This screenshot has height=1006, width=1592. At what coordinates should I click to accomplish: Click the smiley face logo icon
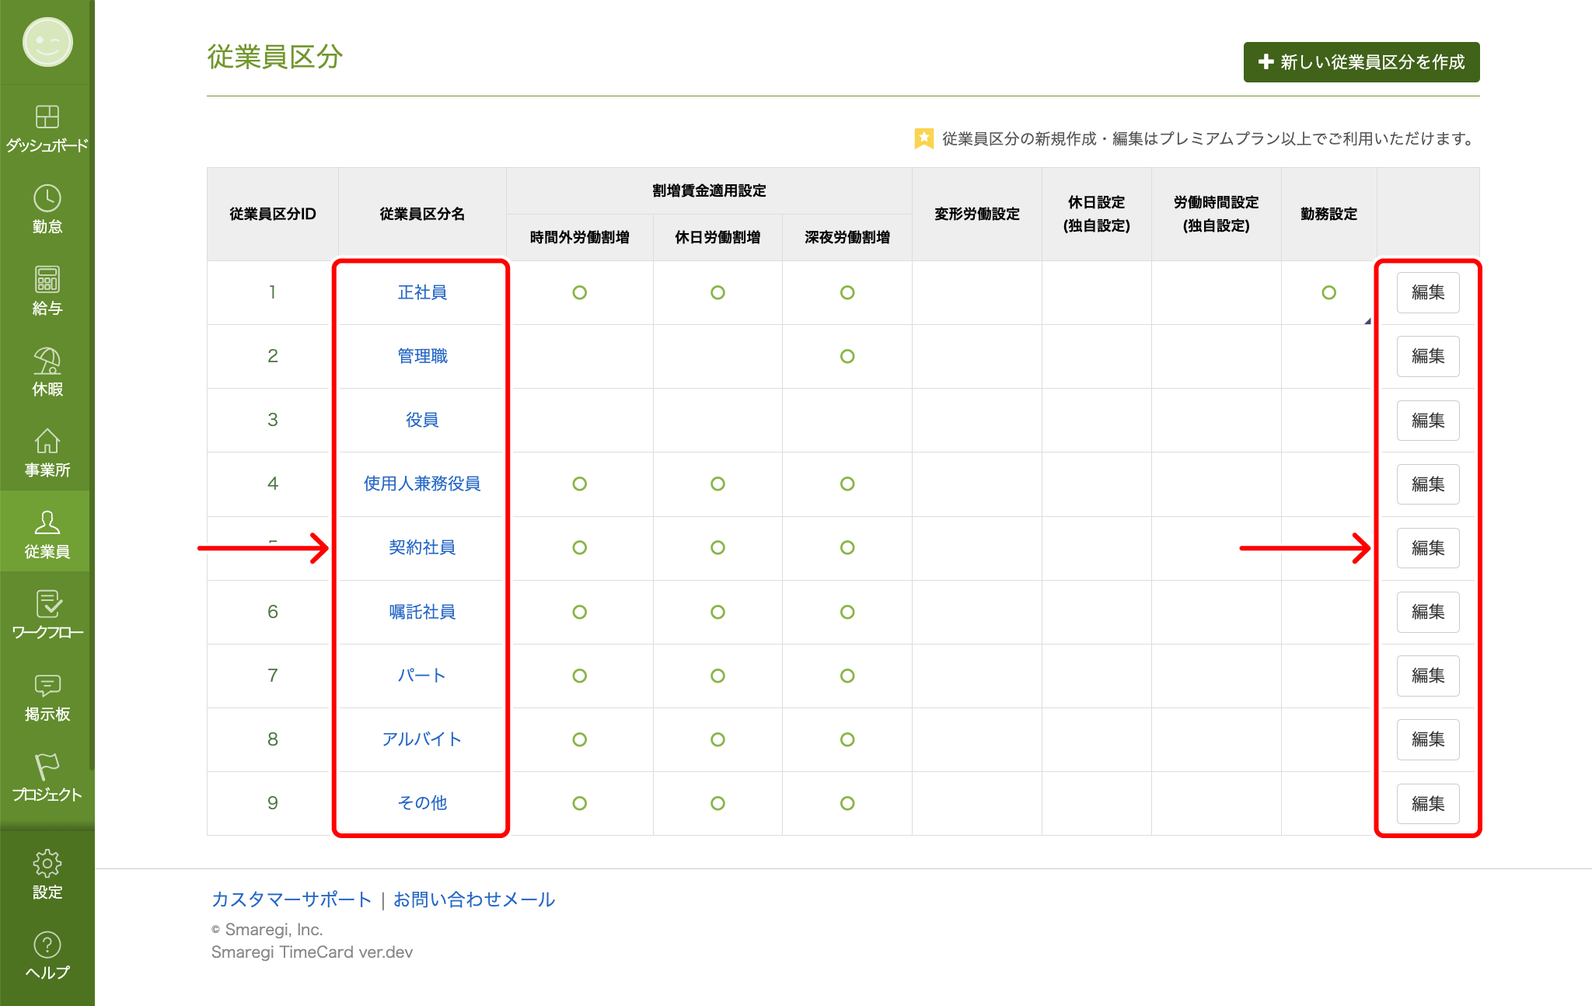tap(47, 42)
